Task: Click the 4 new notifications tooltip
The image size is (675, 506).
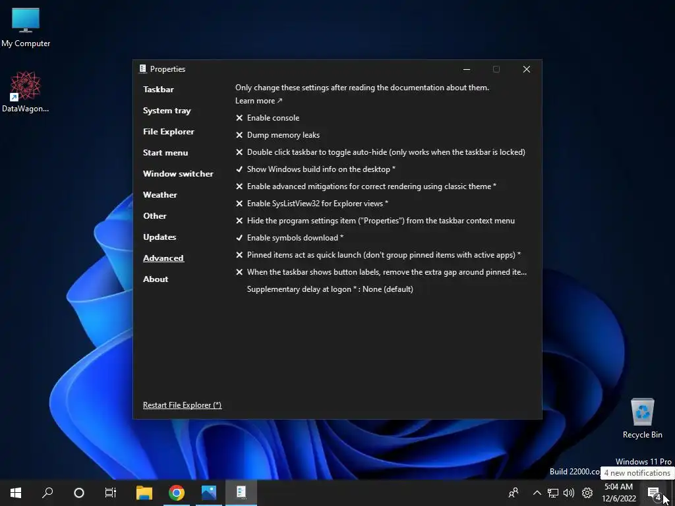Action: point(637,473)
